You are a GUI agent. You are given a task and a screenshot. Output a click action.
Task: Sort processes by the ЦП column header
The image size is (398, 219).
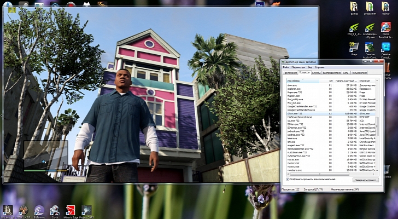pos(331,81)
